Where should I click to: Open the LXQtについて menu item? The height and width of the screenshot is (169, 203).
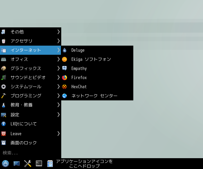click(30, 124)
